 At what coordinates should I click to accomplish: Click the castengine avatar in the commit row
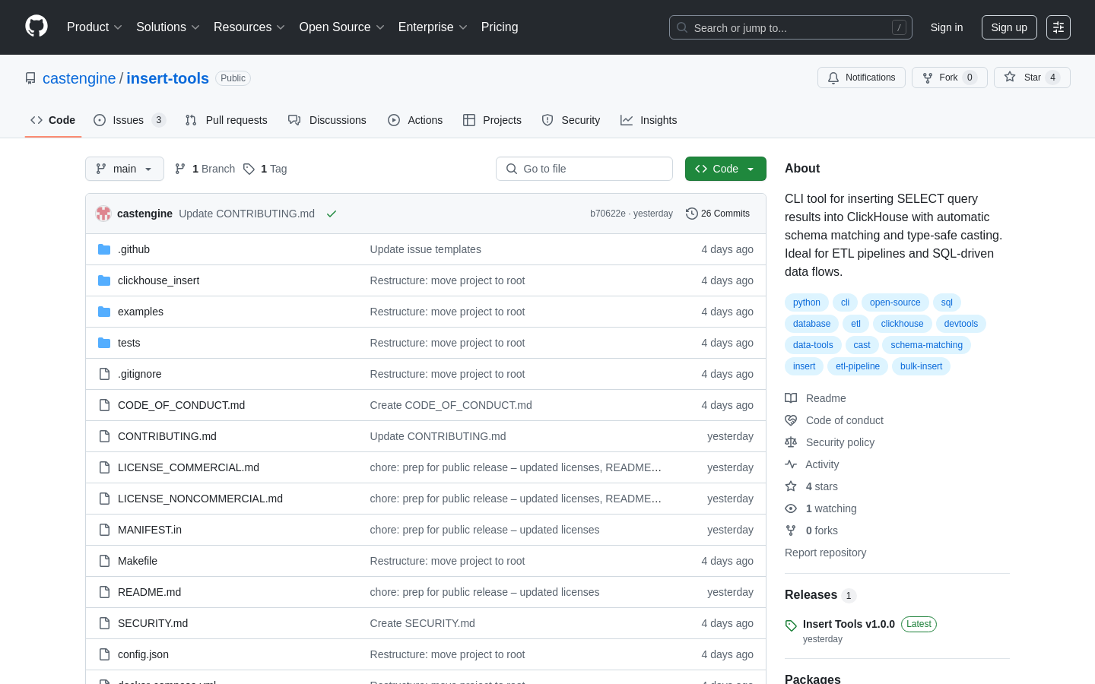(x=103, y=214)
